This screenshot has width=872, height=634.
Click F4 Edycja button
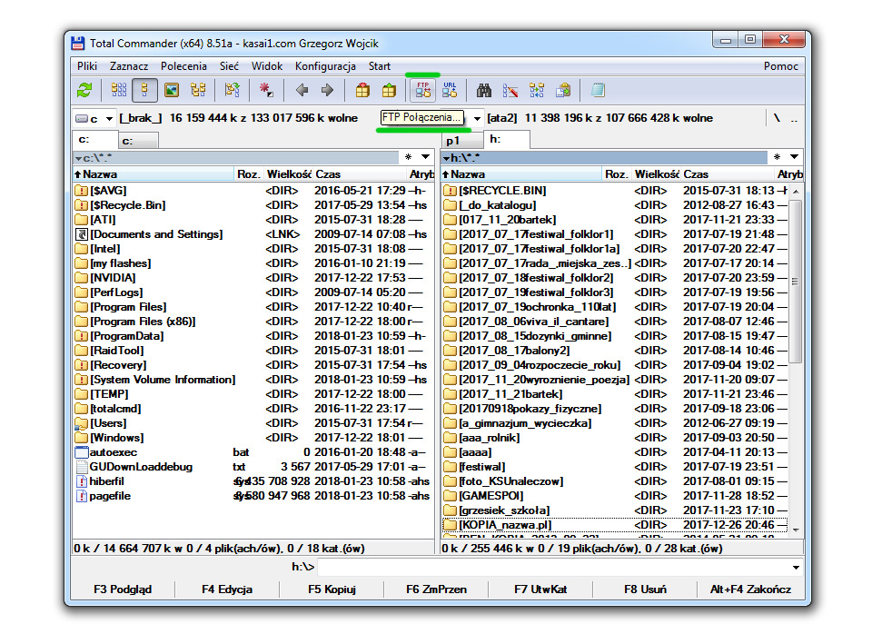pos(227,589)
